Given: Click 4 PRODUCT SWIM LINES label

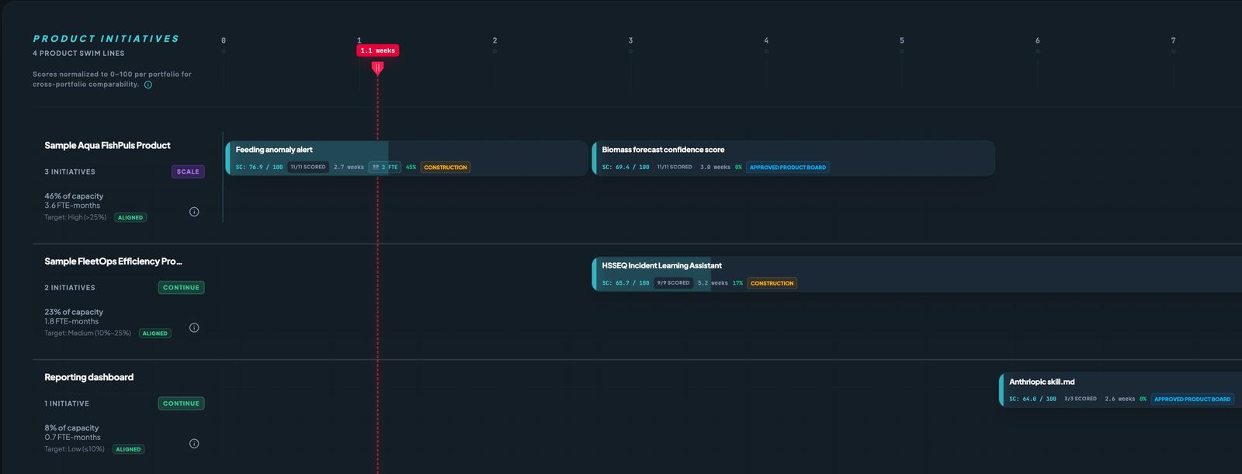Looking at the screenshot, I should pos(78,54).
